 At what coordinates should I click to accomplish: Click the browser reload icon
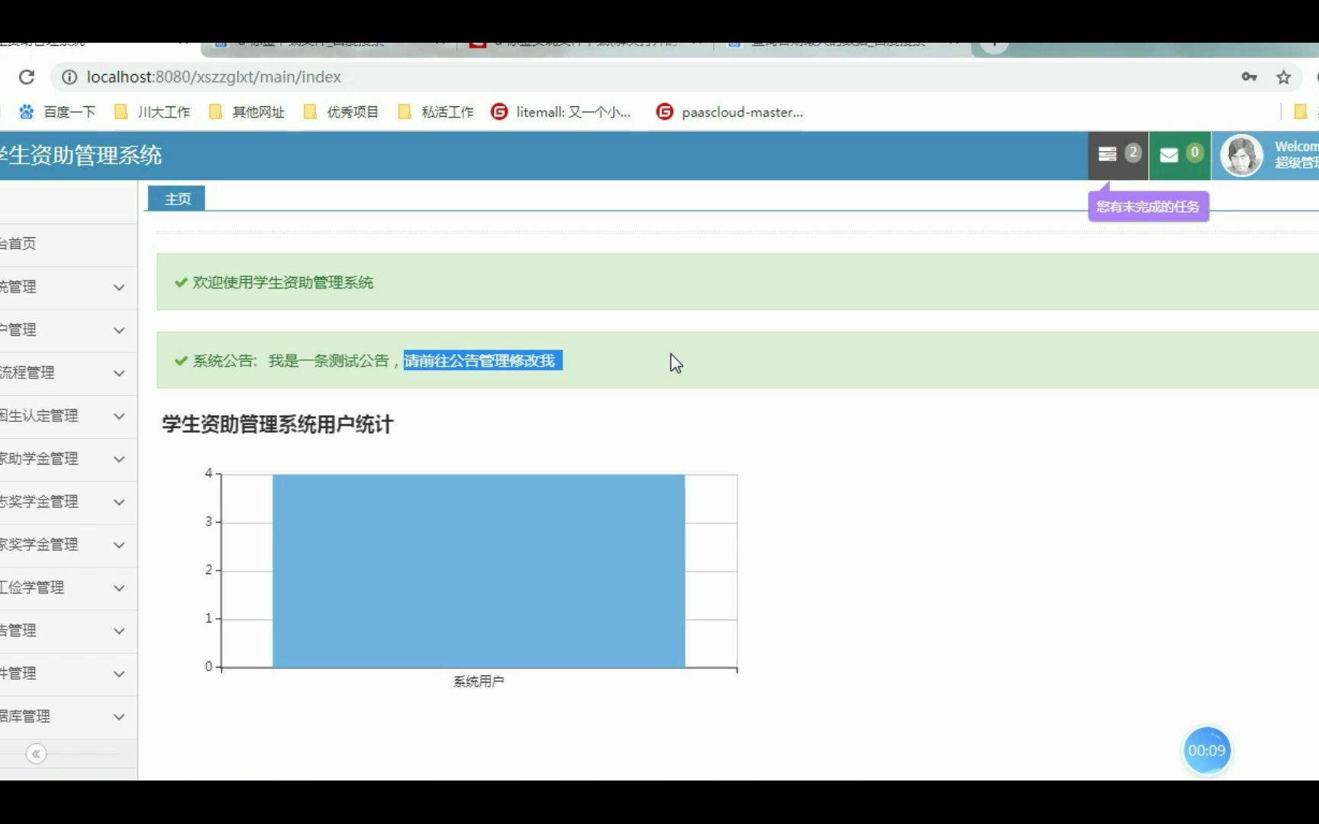coord(27,77)
